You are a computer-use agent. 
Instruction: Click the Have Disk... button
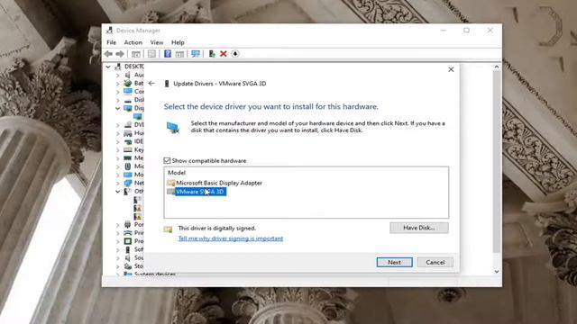coord(419,228)
